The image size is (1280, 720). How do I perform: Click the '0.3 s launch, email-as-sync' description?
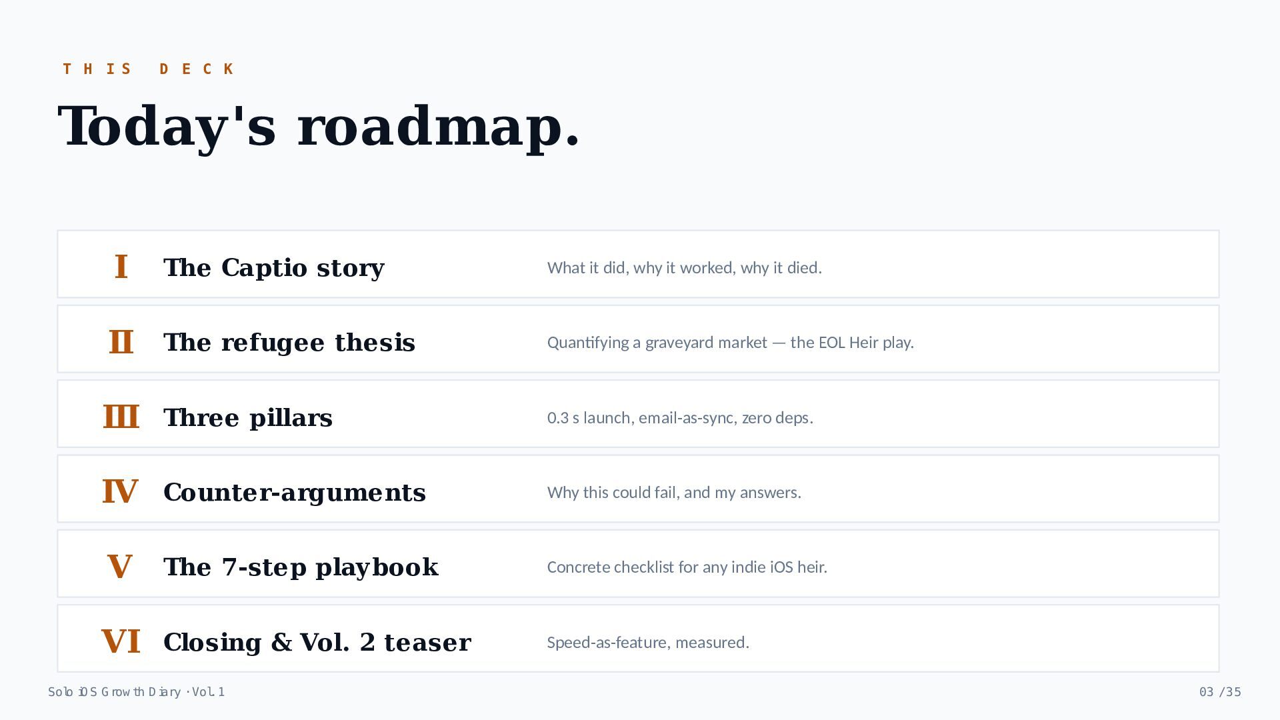click(x=680, y=417)
